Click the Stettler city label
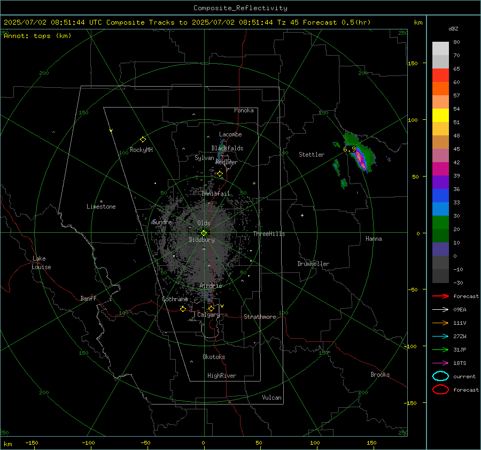481x450 pixels. pyautogui.click(x=312, y=155)
